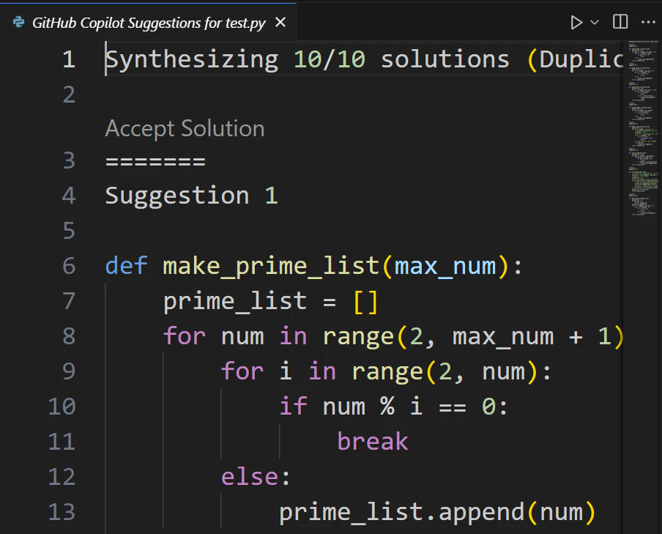662x534 pixels.
Task: Click the Accept Solution link
Action: [185, 128]
